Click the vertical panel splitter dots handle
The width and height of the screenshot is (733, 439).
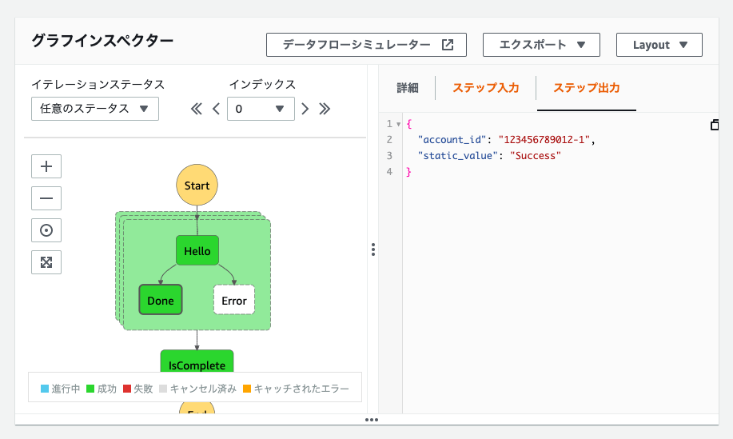[x=373, y=249]
